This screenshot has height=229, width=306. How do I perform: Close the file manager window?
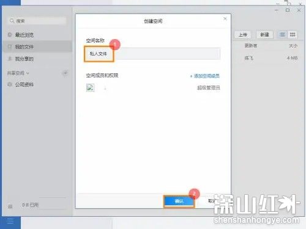click(299, 10)
